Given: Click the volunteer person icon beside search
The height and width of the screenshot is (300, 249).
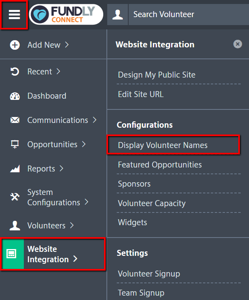Looking at the screenshot, I should [x=118, y=15].
